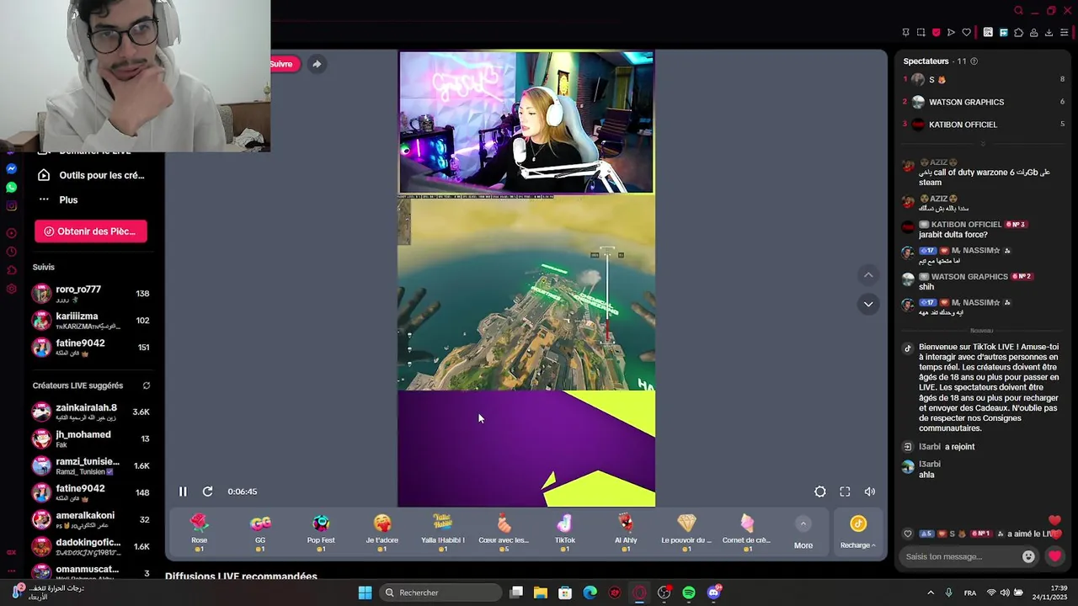Open followed live kariiiizma

coord(91,321)
